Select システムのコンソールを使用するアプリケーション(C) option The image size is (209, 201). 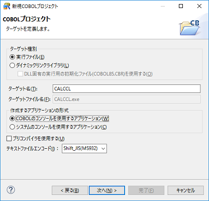click(12, 127)
